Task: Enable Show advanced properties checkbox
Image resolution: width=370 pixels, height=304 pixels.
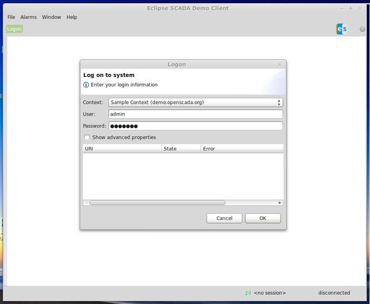Action: 86,137
